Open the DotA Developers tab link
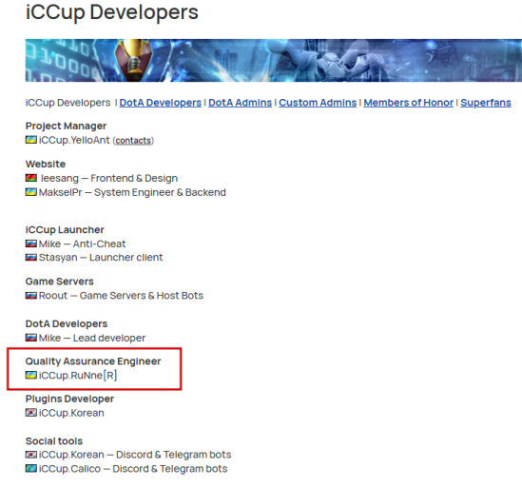 [x=160, y=103]
